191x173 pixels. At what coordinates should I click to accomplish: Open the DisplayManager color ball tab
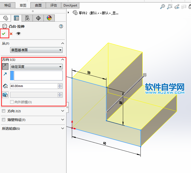click(x=49, y=18)
